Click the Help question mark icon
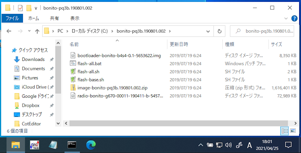This screenshot has width=301, height=153. click(x=295, y=18)
